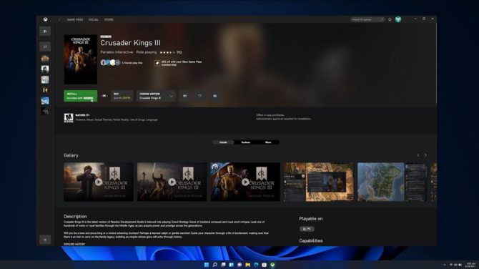Open the Choose Edition dropdown

(156, 96)
